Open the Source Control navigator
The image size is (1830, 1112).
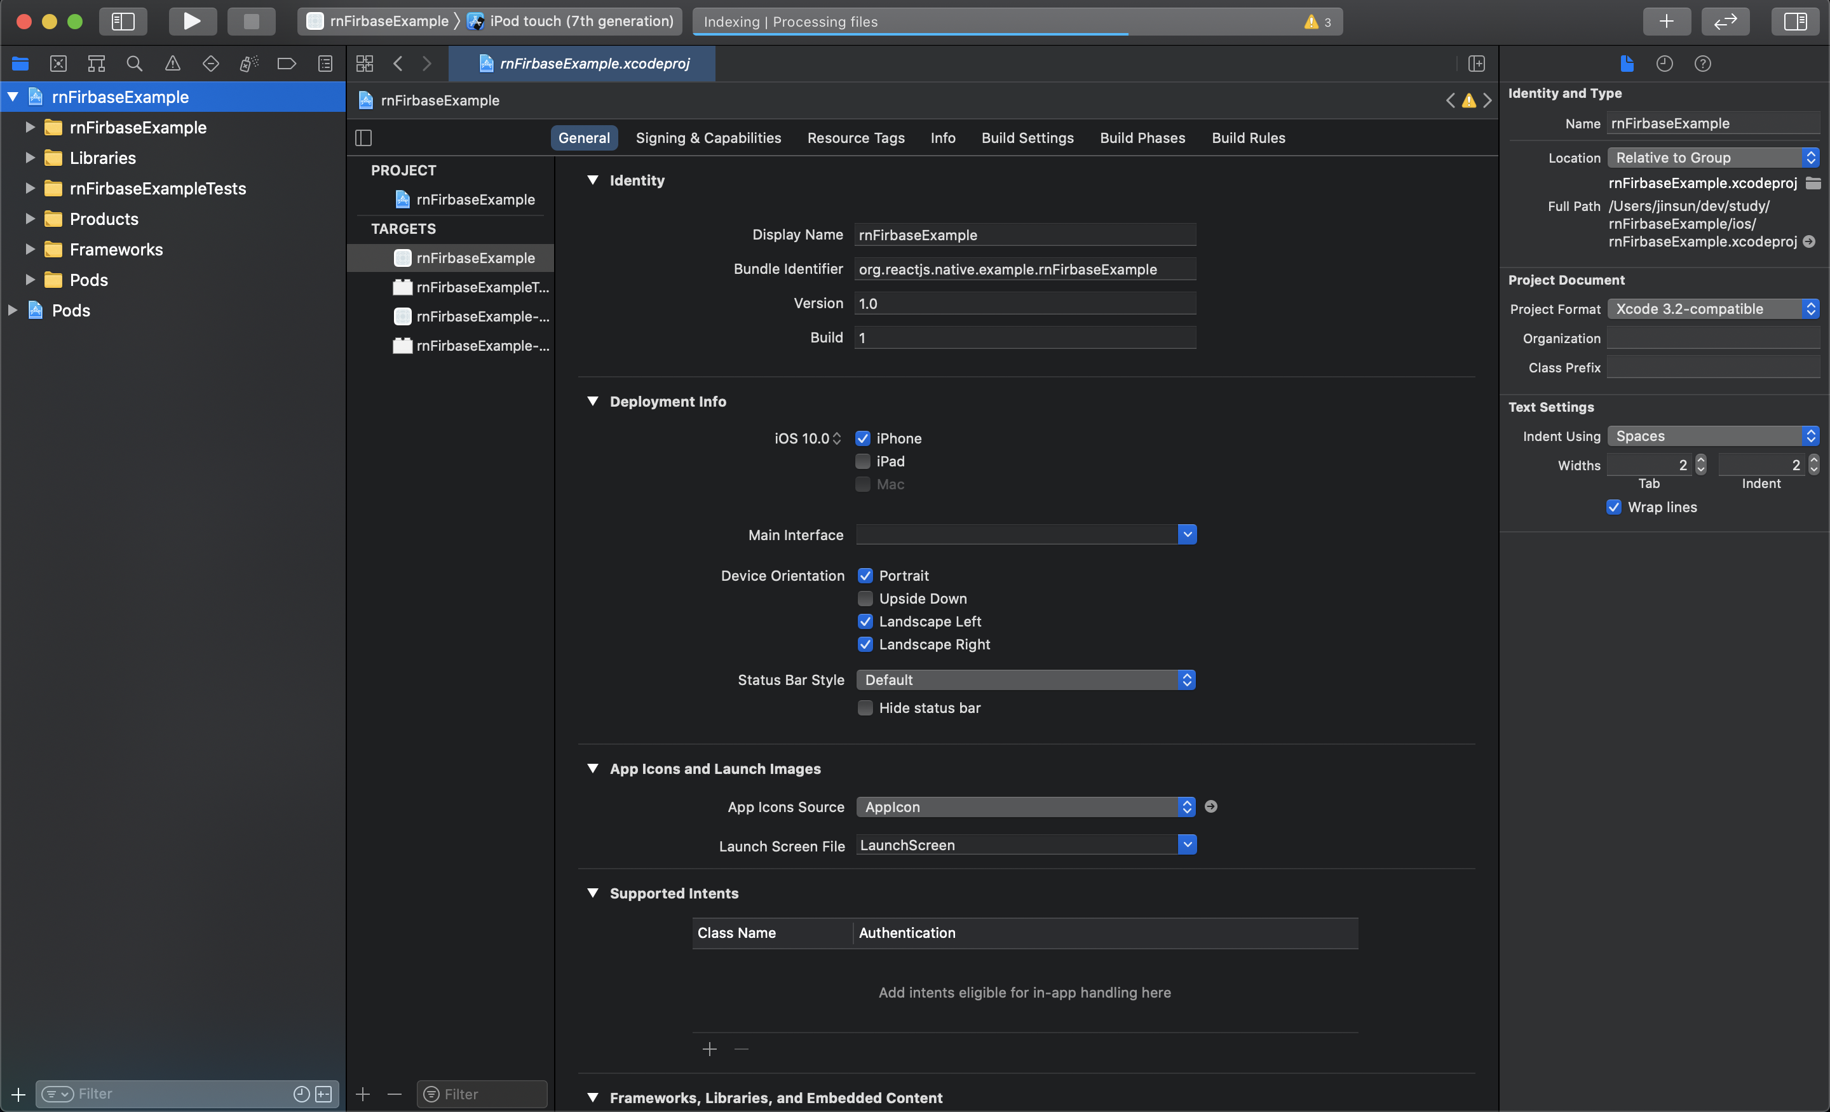coord(58,64)
